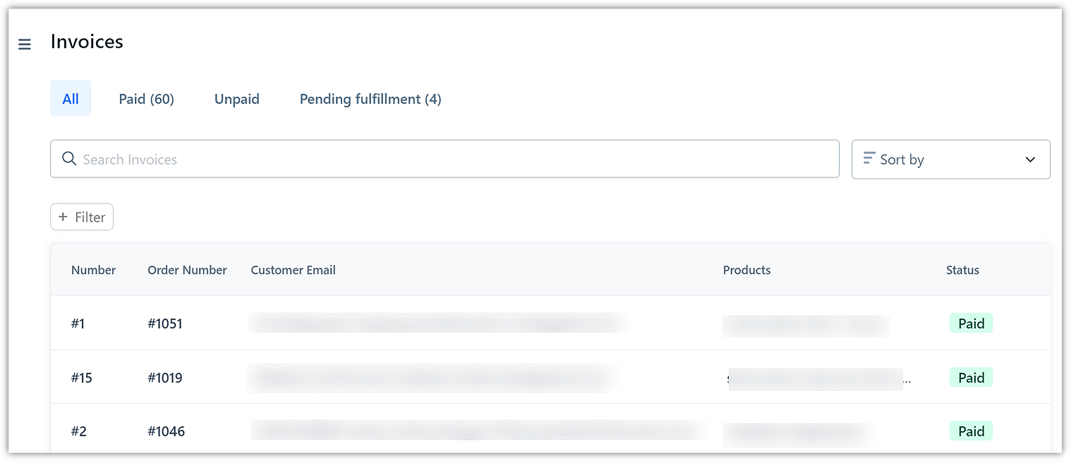This screenshot has width=1071, height=462.
Task: Select invoice row #1051
Action: pos(165,323)
